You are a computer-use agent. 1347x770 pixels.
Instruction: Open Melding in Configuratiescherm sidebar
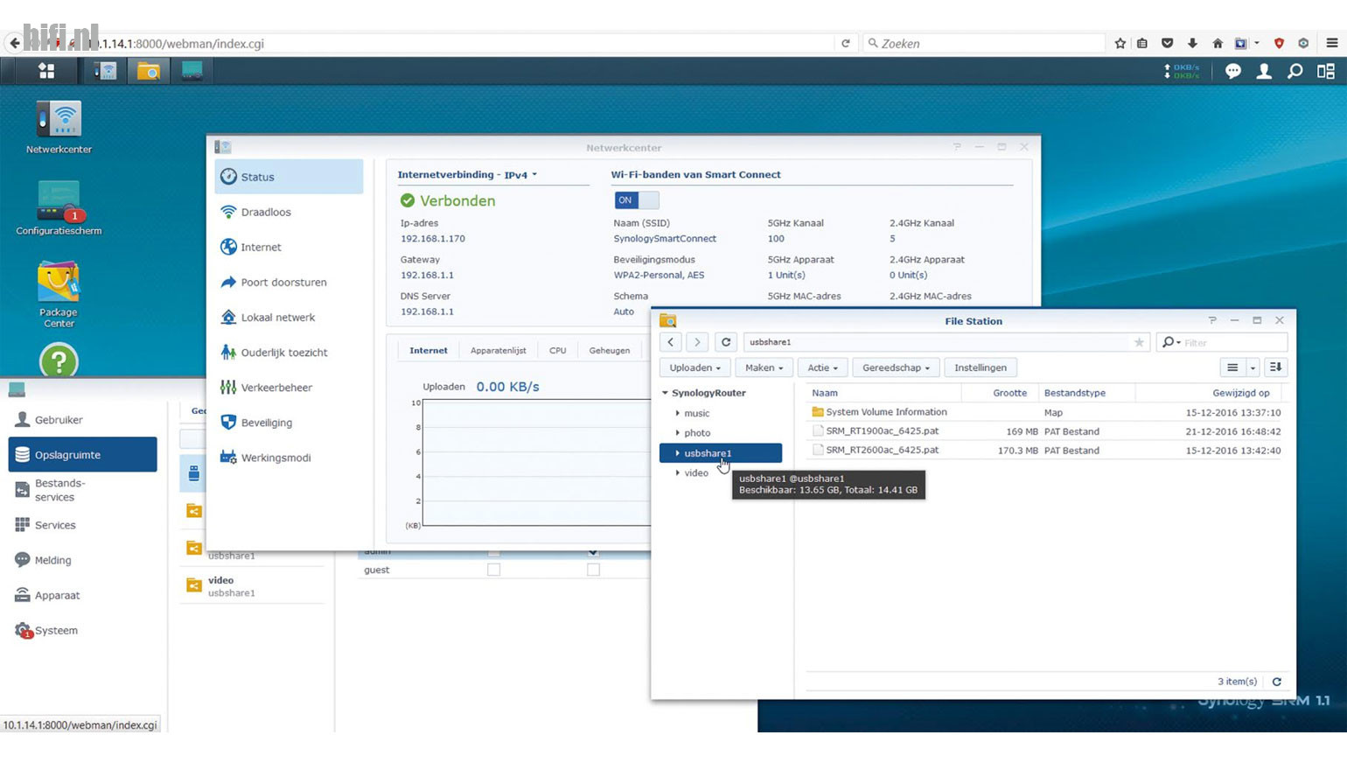click(x=83, y=560)
